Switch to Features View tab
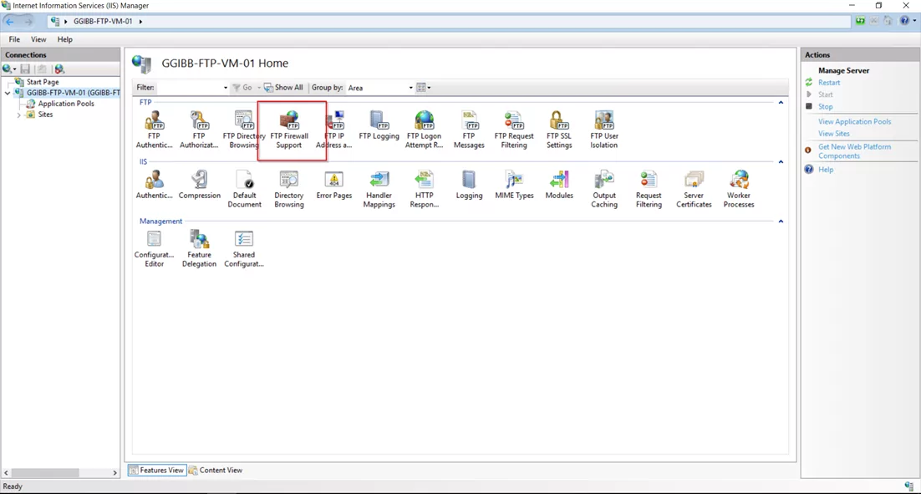 pos(157,470)
